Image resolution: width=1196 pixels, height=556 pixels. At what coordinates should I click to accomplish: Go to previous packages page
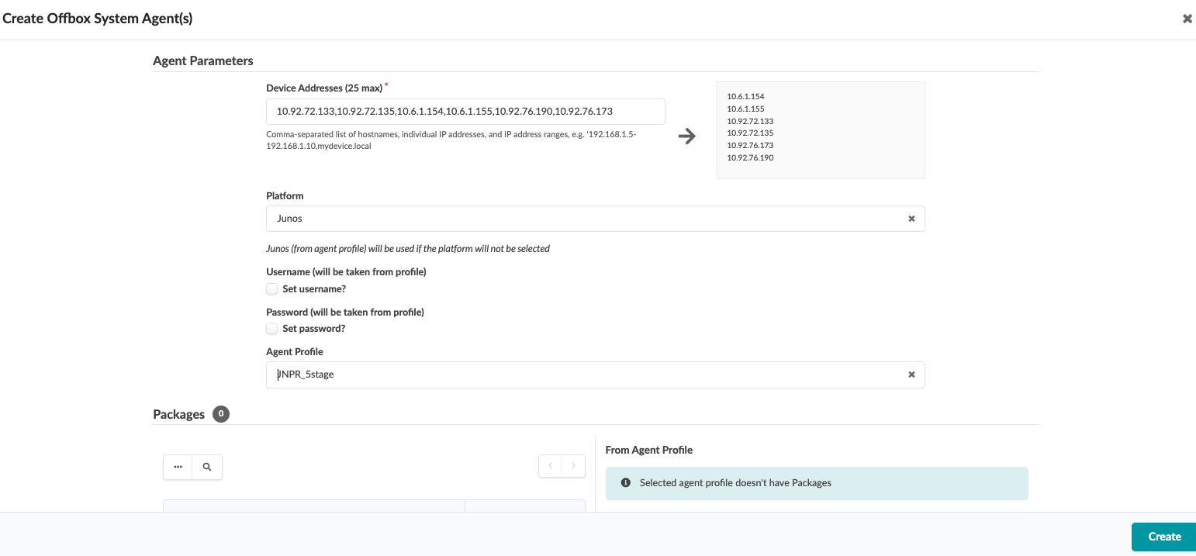(x=551, y=466)
